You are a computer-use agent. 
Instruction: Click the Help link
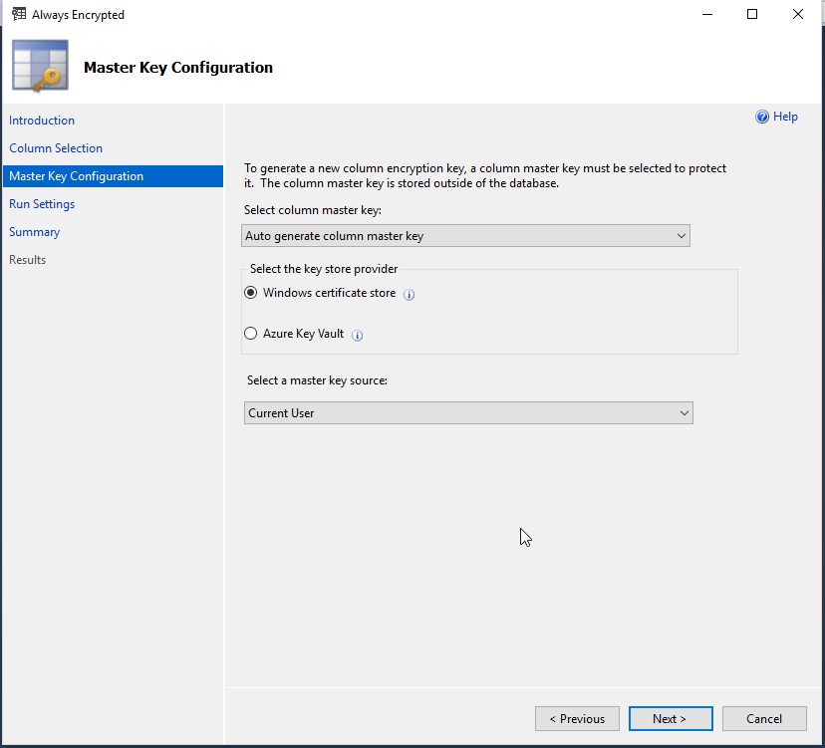[785, 117]
